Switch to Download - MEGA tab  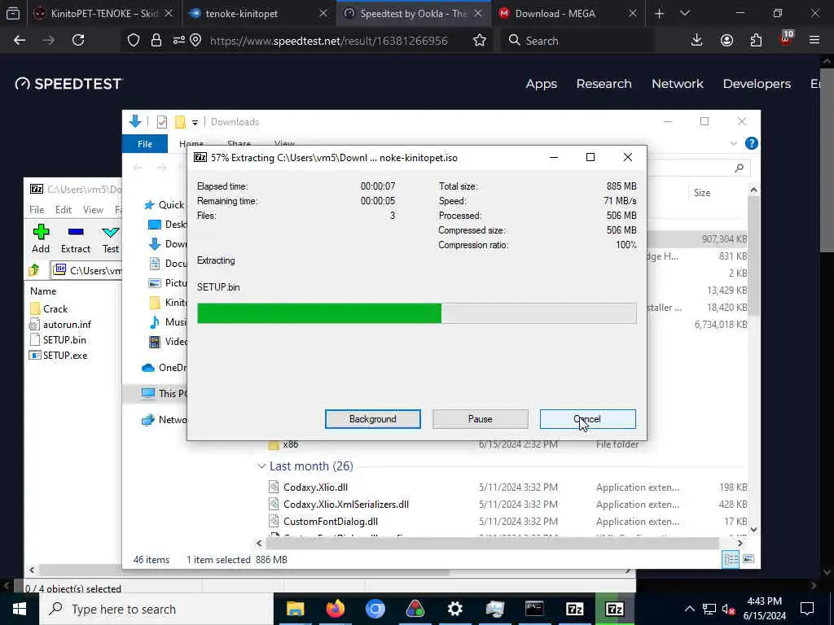567,13
